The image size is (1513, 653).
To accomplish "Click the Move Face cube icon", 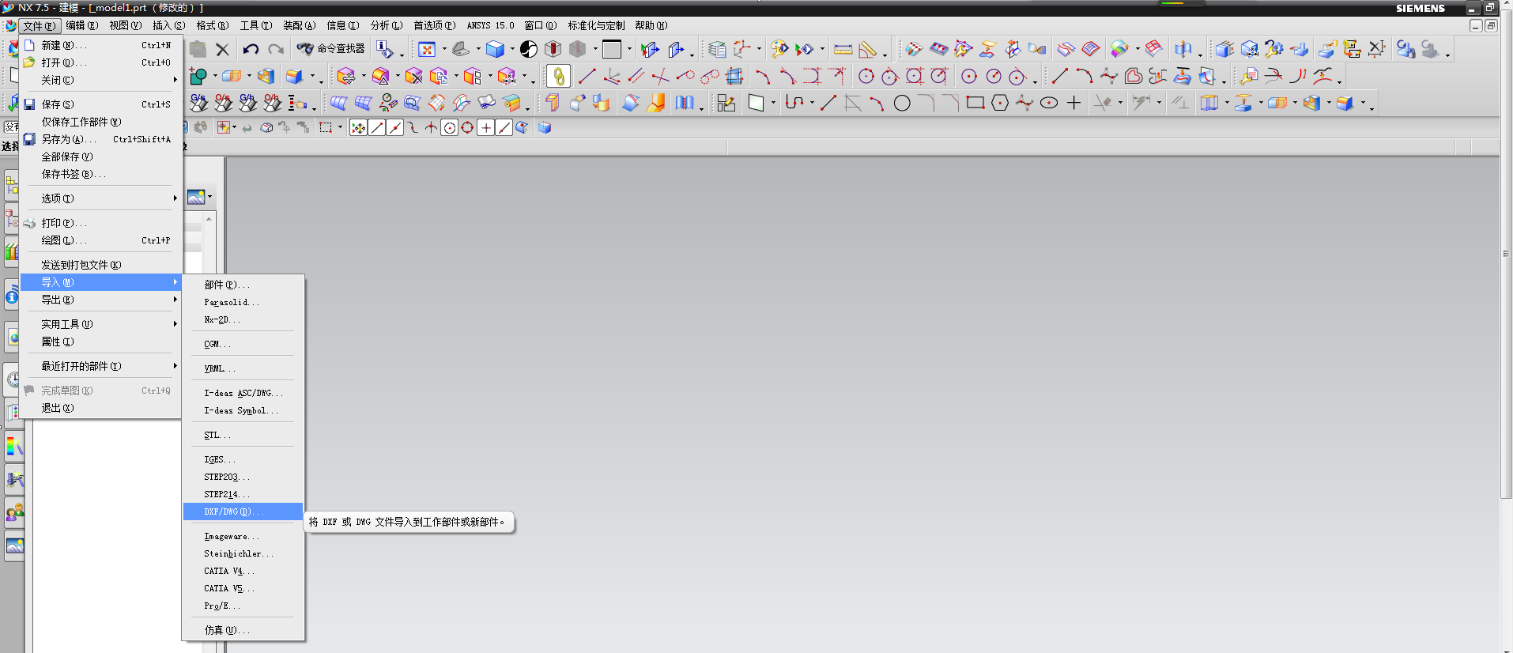I will [x=346, y=77].
